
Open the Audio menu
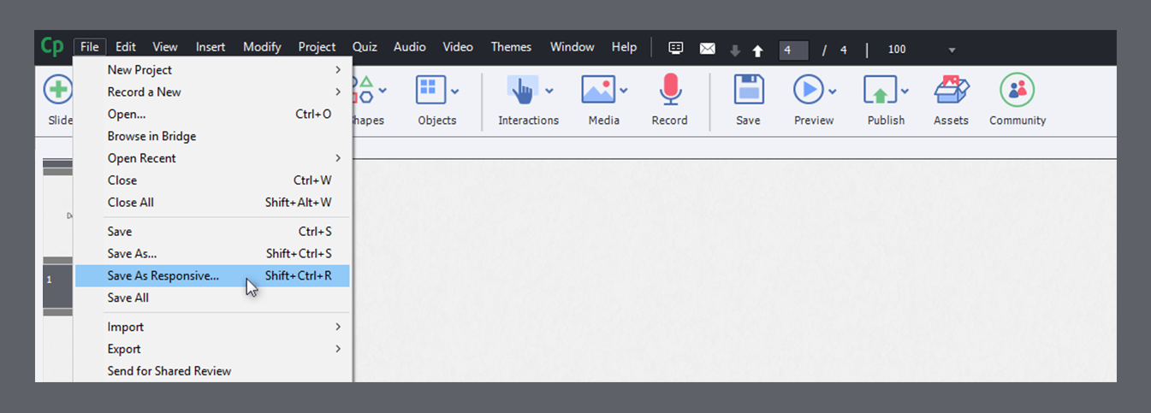409,47
